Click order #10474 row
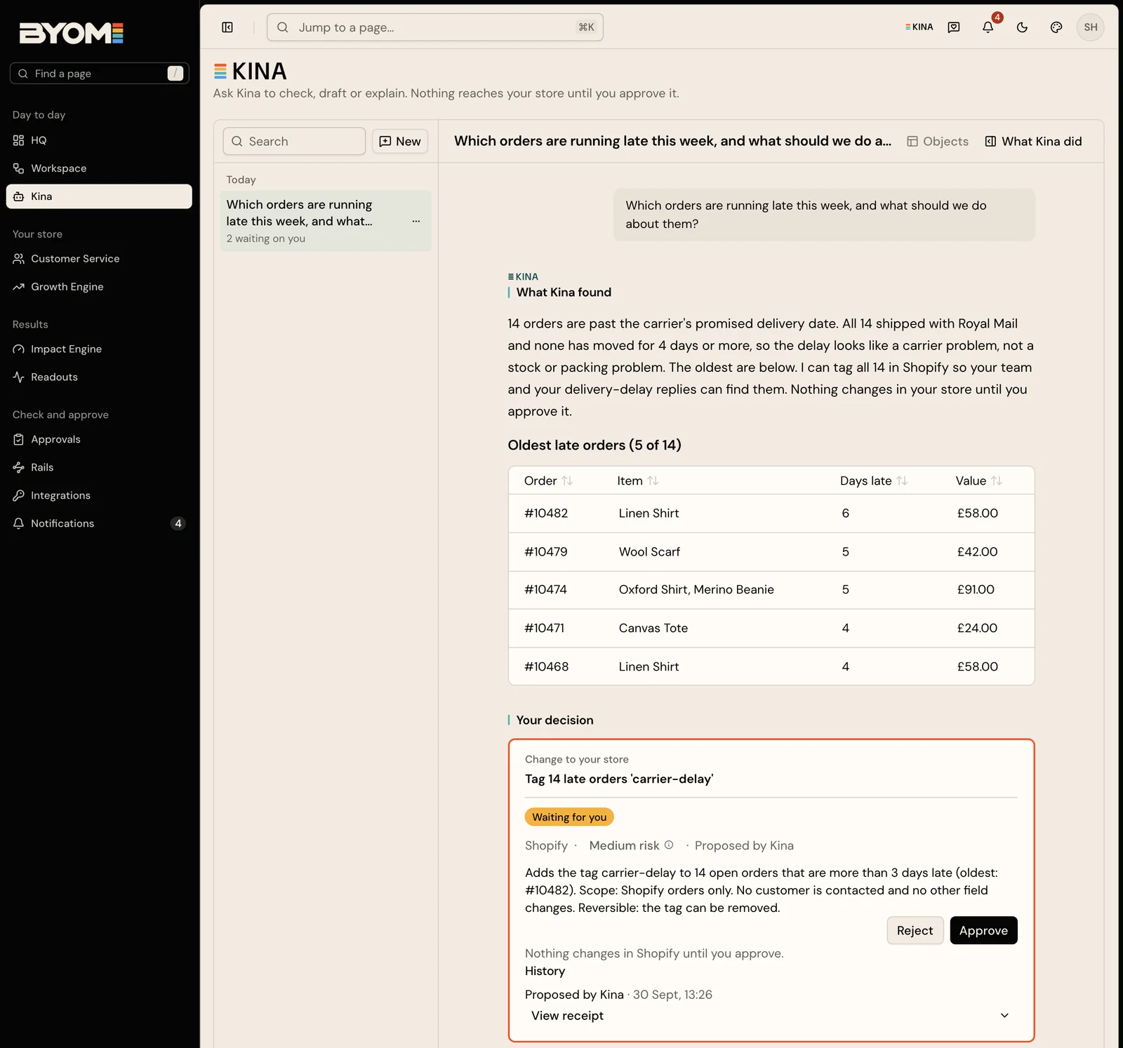Viewport: 1123px width, 1048px height. tap(771, 590)
